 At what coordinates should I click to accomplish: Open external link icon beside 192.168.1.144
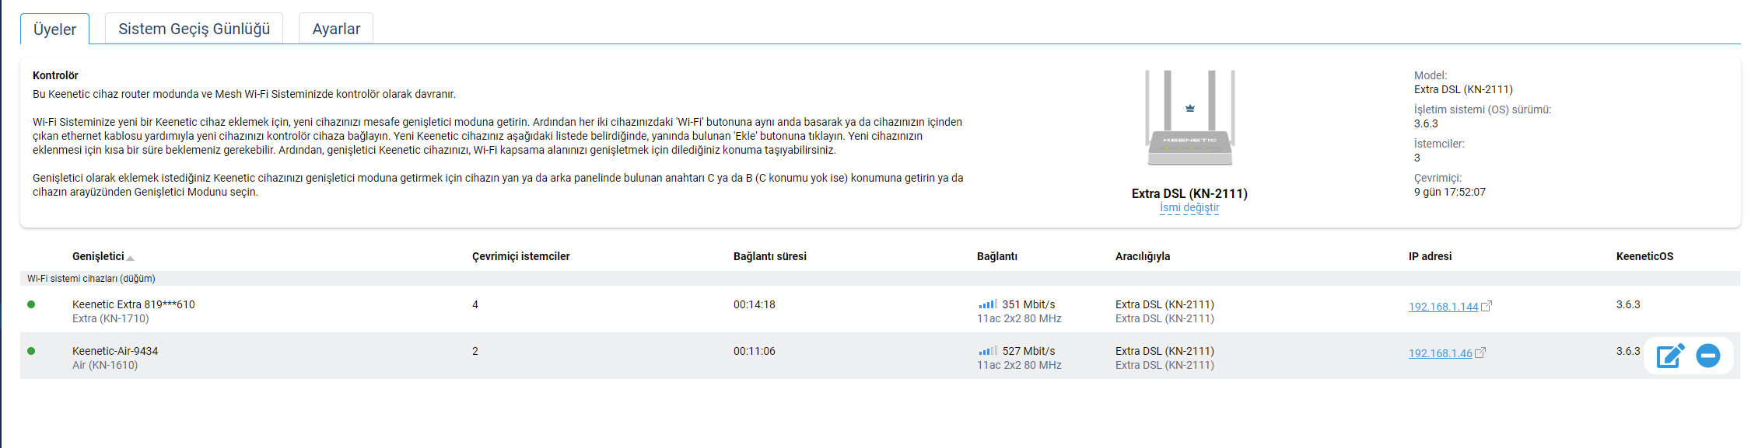1487,306
